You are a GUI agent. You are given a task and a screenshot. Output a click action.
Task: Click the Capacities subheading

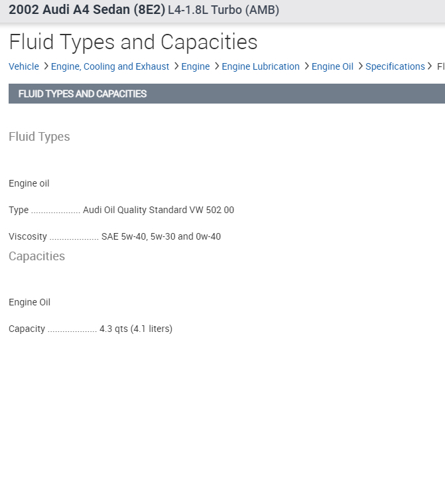point(36,256)
